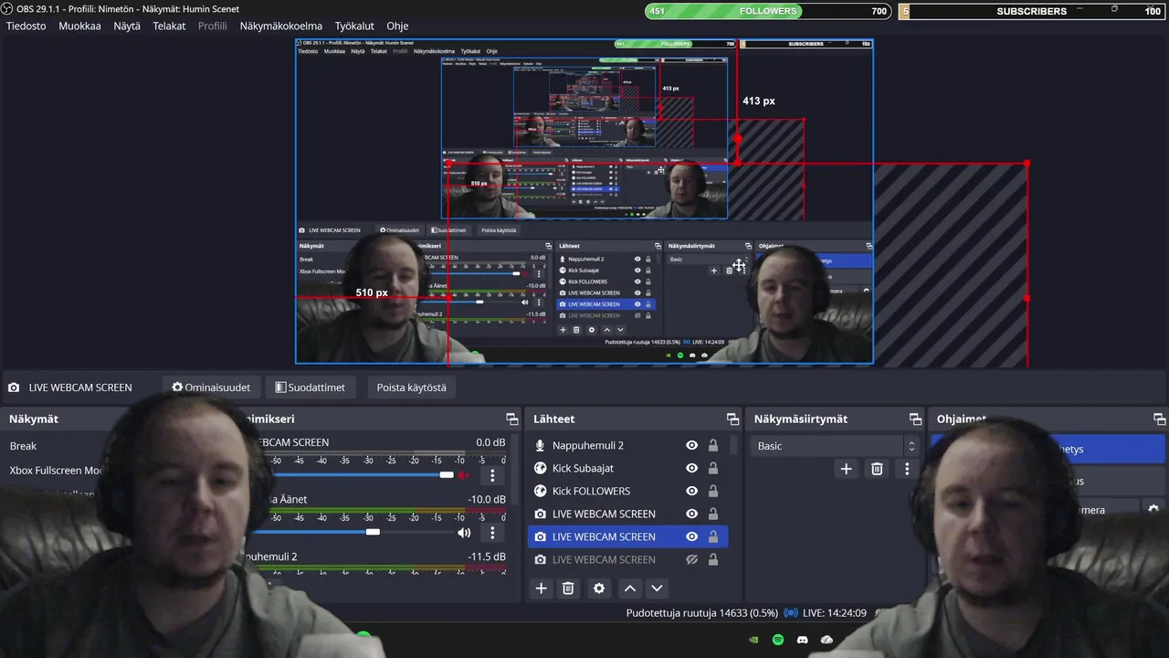The image size is (1169, 658).
Task: Pop out the Näkymäsiirtymät dock with its float icon
Action: point(915,419)
